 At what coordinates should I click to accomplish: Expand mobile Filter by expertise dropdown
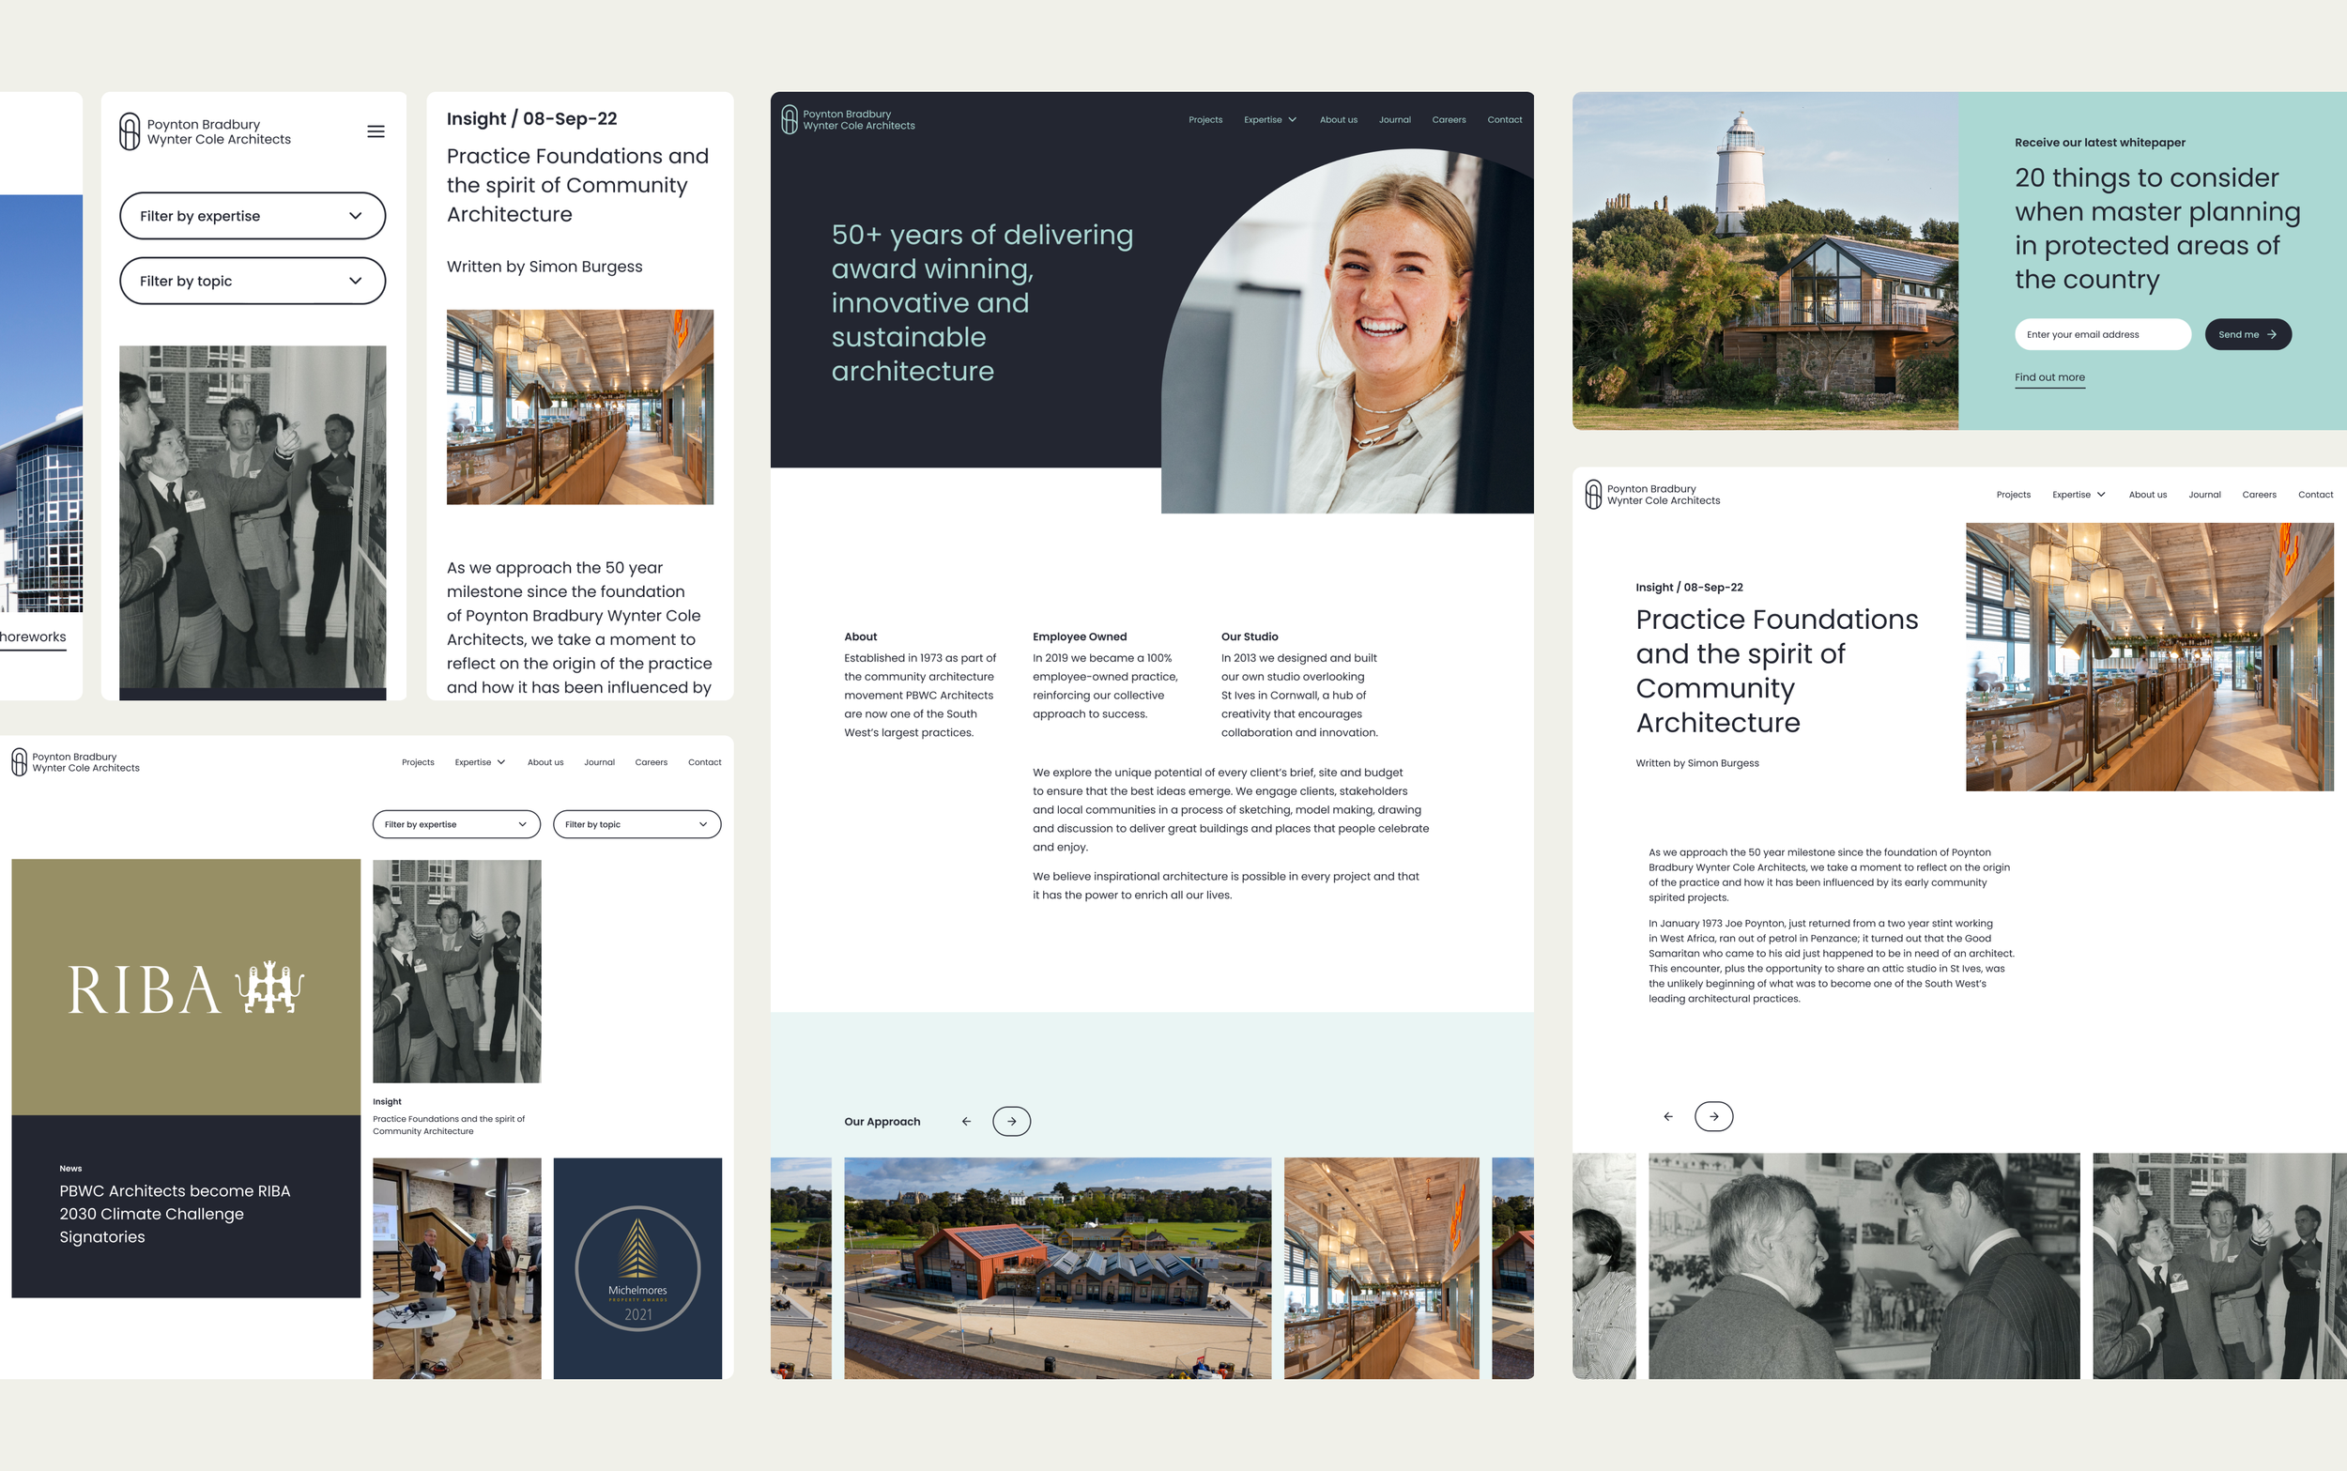(252, 216)
